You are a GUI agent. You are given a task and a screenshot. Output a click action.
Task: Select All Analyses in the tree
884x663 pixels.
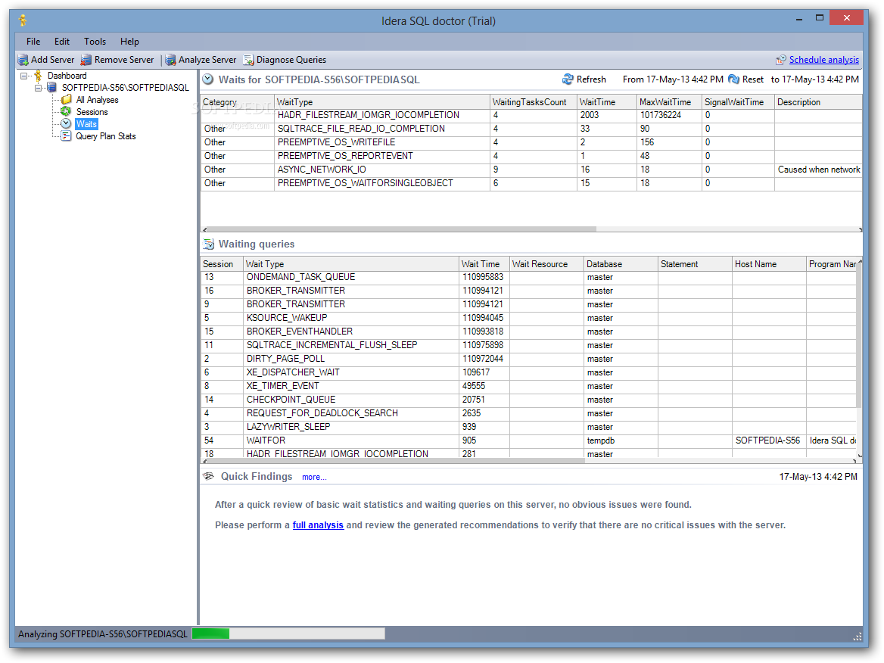[97, 100]
